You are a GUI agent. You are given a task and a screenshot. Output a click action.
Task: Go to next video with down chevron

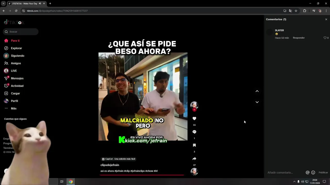(x=257, y=102)
